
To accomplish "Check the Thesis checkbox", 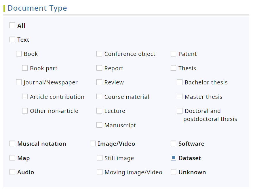I will (x=174, y=68).
